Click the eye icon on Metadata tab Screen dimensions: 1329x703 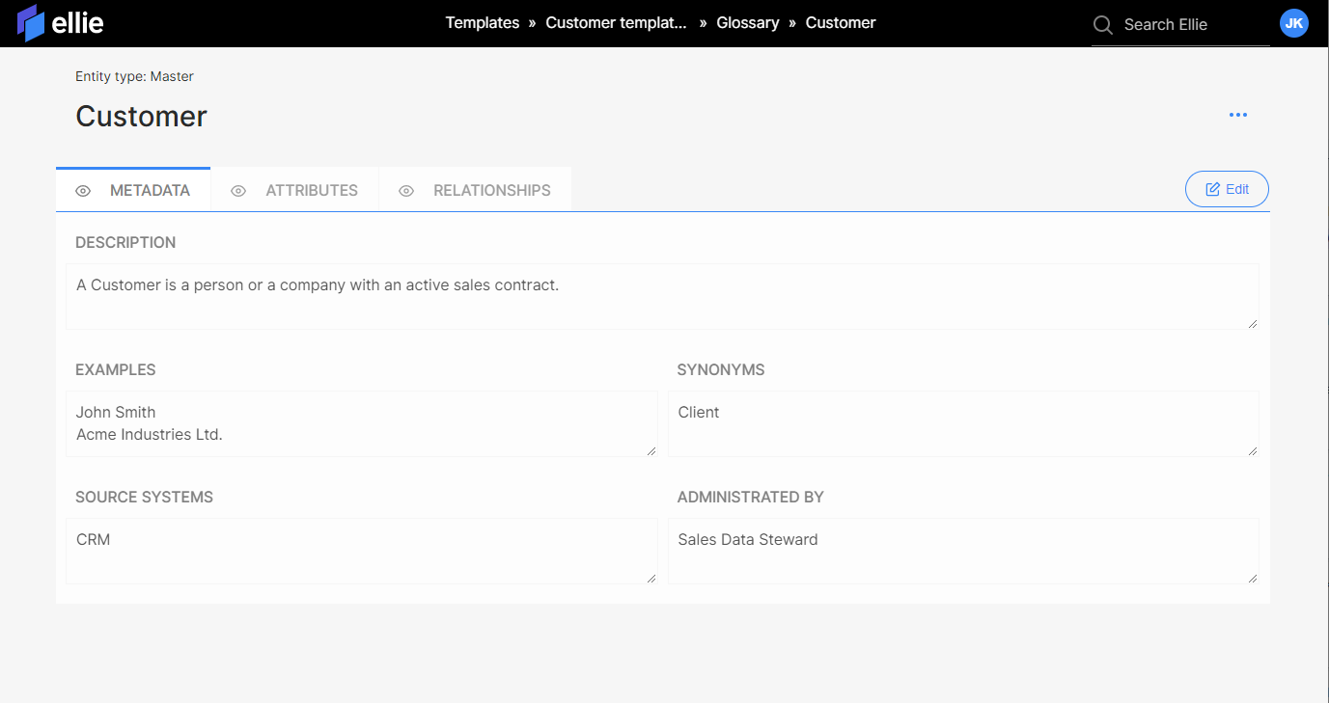coord(83,191)
